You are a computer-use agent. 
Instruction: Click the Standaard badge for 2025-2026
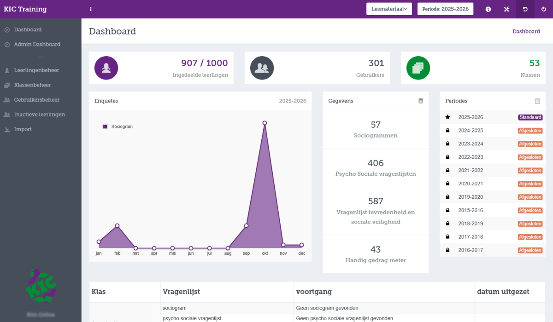pyautogui.click(x=530, y=117)
